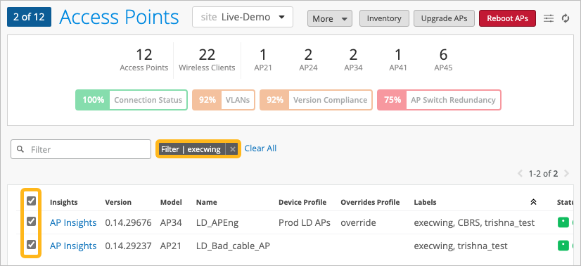Select the 75% AP Switch Redundancy badge
This screenshot has height=266, width=581.
(x=439, y=100)
